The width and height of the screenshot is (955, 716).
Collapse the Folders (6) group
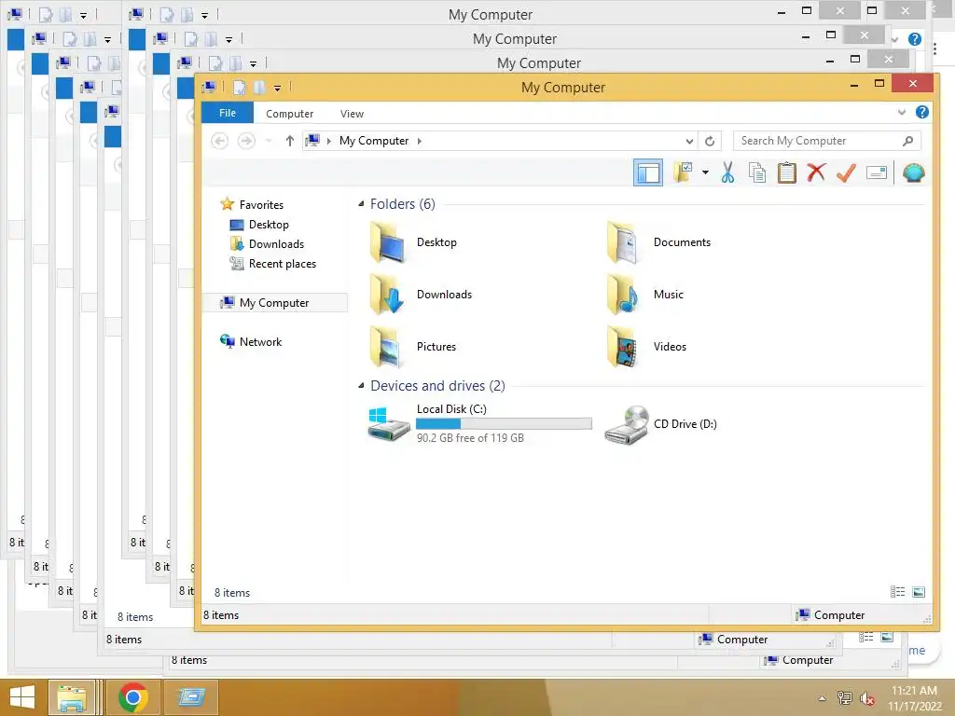point(361,204)
